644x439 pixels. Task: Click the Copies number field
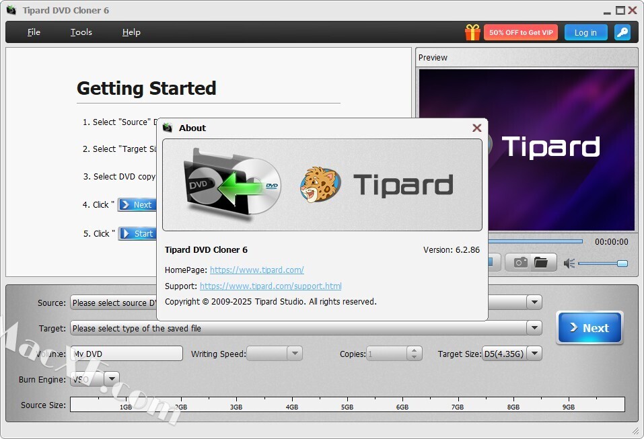387,354
